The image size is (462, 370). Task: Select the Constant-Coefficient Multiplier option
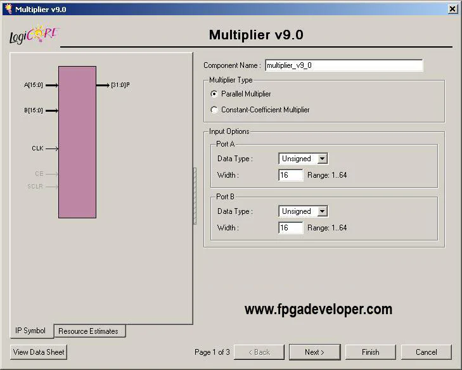214,110
